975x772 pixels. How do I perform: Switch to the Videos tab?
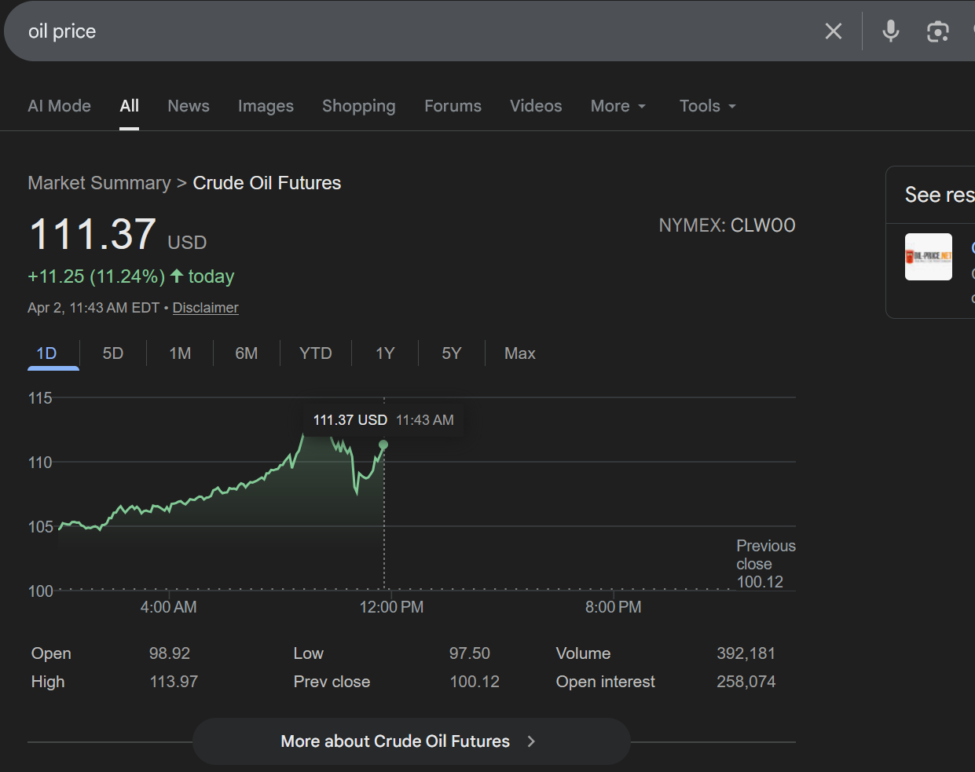pyautogui.click(x=536, y=106)
